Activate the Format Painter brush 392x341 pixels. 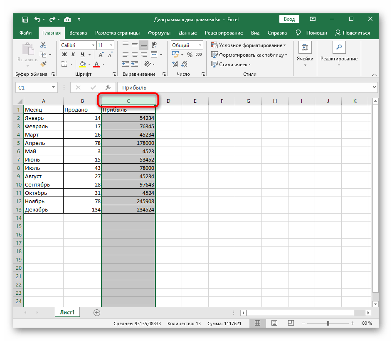click(x=43, y=64)
